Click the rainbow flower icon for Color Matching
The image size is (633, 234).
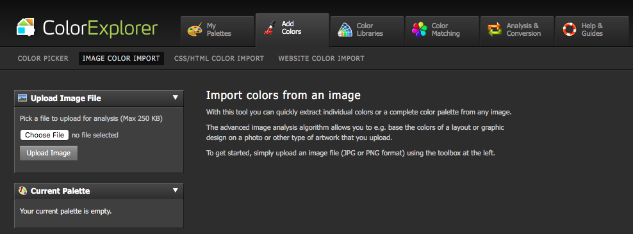pyautogui.click(x=420, y=30)
